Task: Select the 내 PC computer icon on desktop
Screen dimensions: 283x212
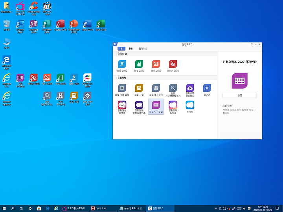Action: click(7, 44)
